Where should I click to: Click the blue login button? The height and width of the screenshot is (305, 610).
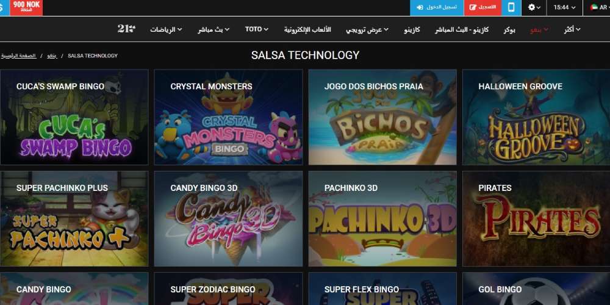click(437, 7)
